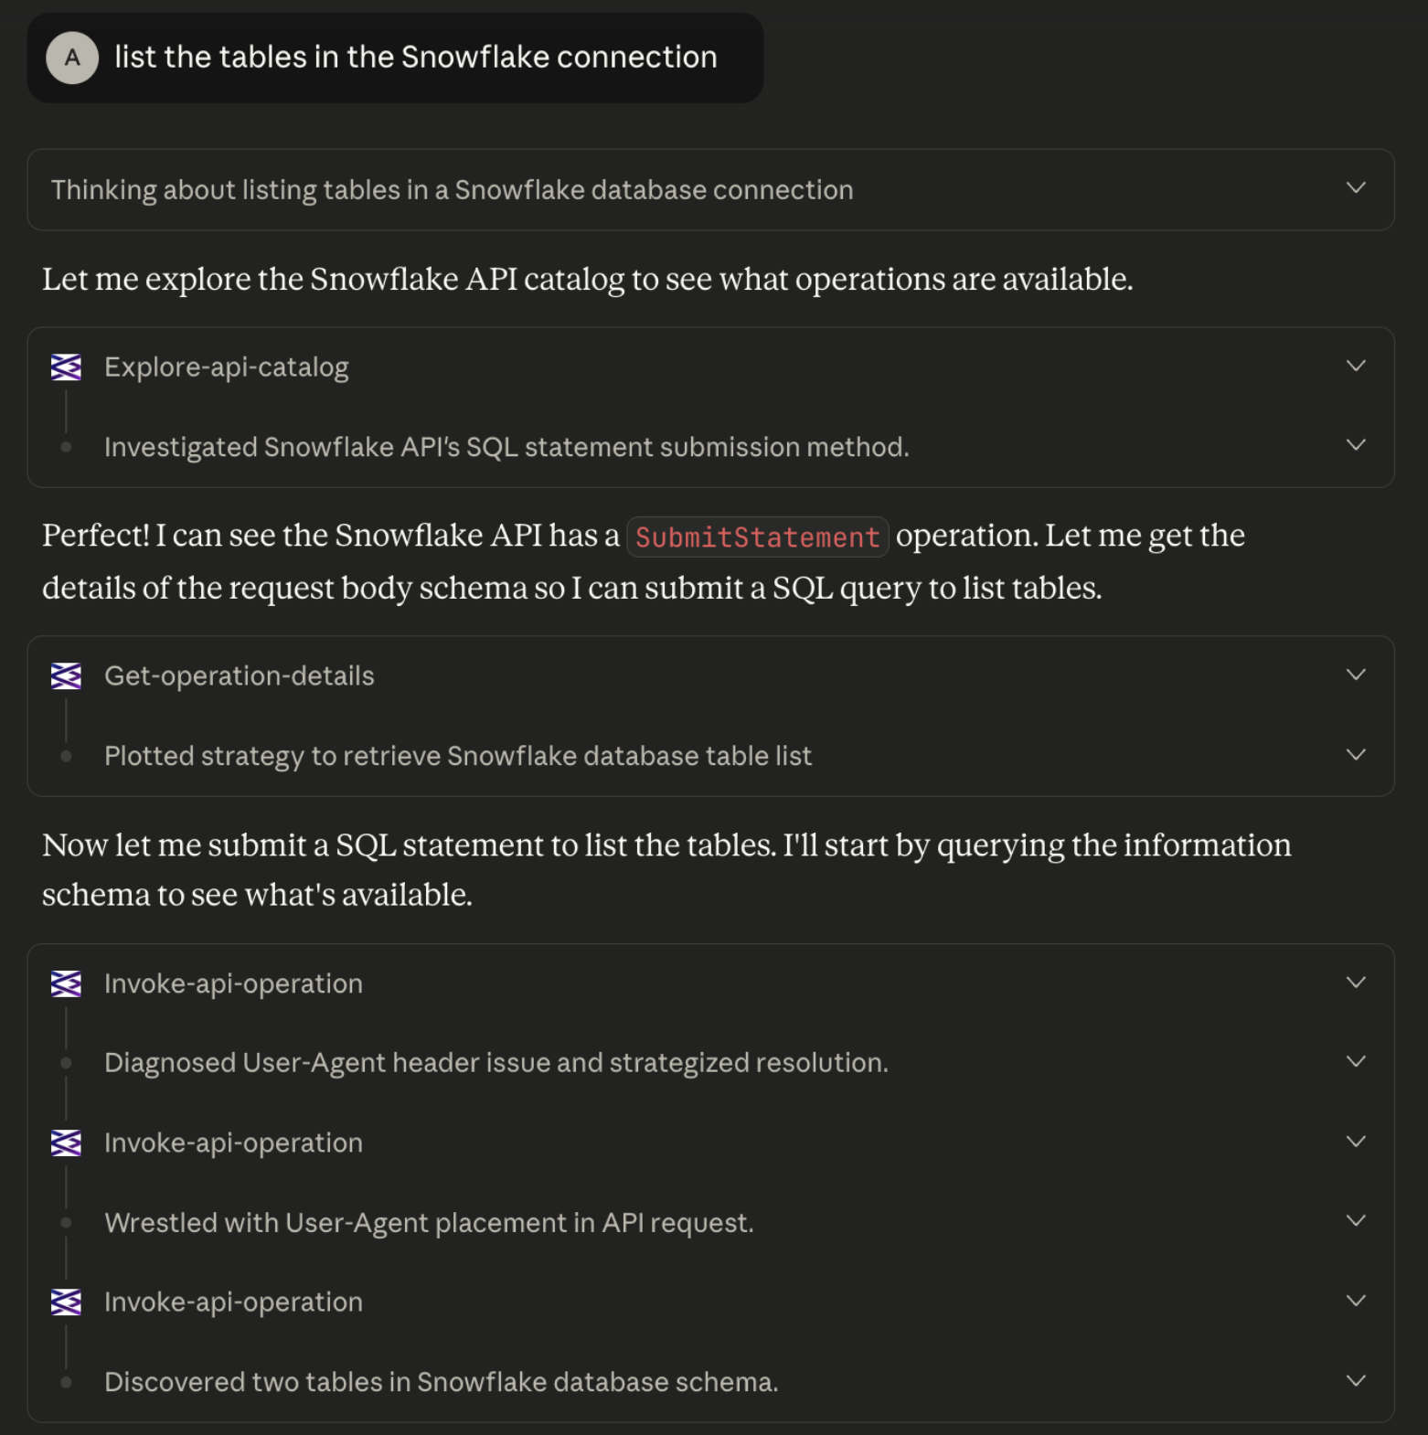Image resolution: width=1428 pixels, height=1435 pixels.
Task: Expand Plotted strategy to retrieve chevron
Action: click(x=1356, y=756)
